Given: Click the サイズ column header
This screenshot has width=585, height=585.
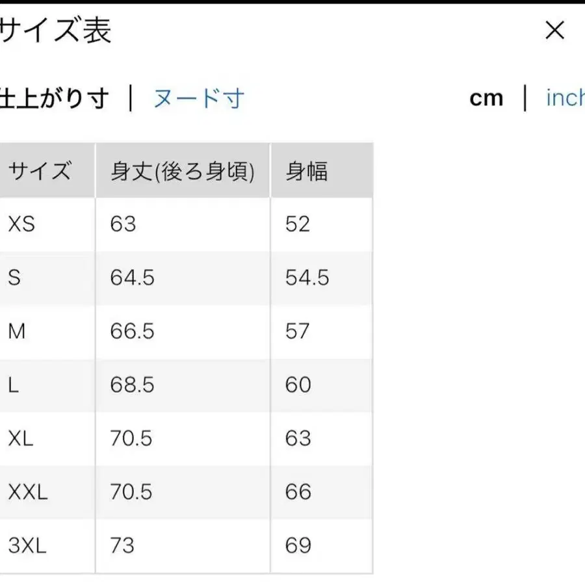Looking at the screenshot, I should [40, 170].
